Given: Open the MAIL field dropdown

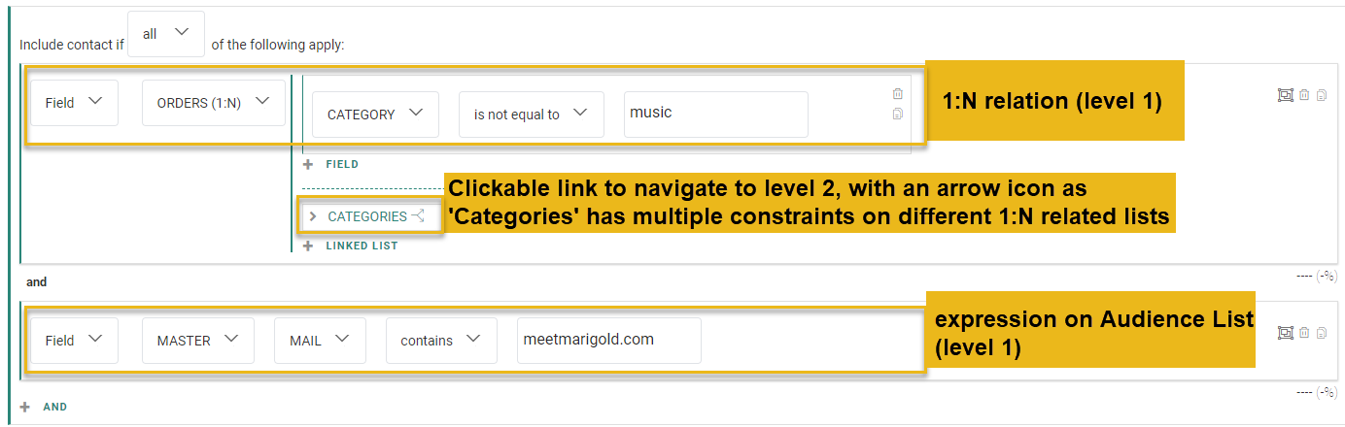Looking at the screenshot, I should click(320, 341).
